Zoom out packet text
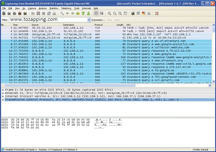 114,13
